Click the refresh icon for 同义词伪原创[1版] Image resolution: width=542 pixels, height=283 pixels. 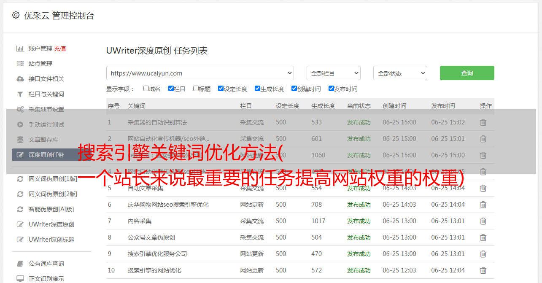coord(20,179)
